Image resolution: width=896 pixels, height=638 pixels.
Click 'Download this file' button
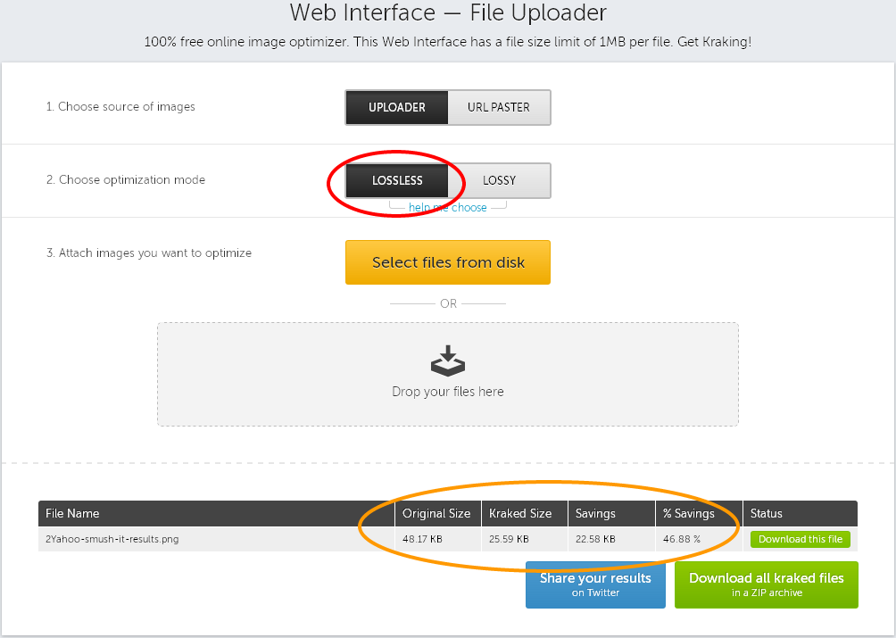coord(800,539)
